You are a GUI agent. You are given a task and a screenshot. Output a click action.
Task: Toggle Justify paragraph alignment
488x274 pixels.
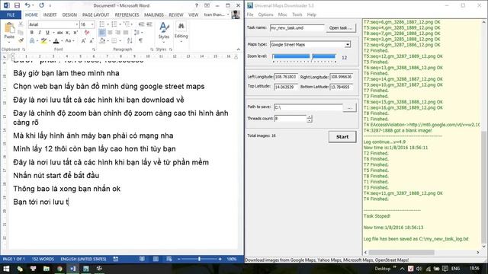(x=126, y=32)
